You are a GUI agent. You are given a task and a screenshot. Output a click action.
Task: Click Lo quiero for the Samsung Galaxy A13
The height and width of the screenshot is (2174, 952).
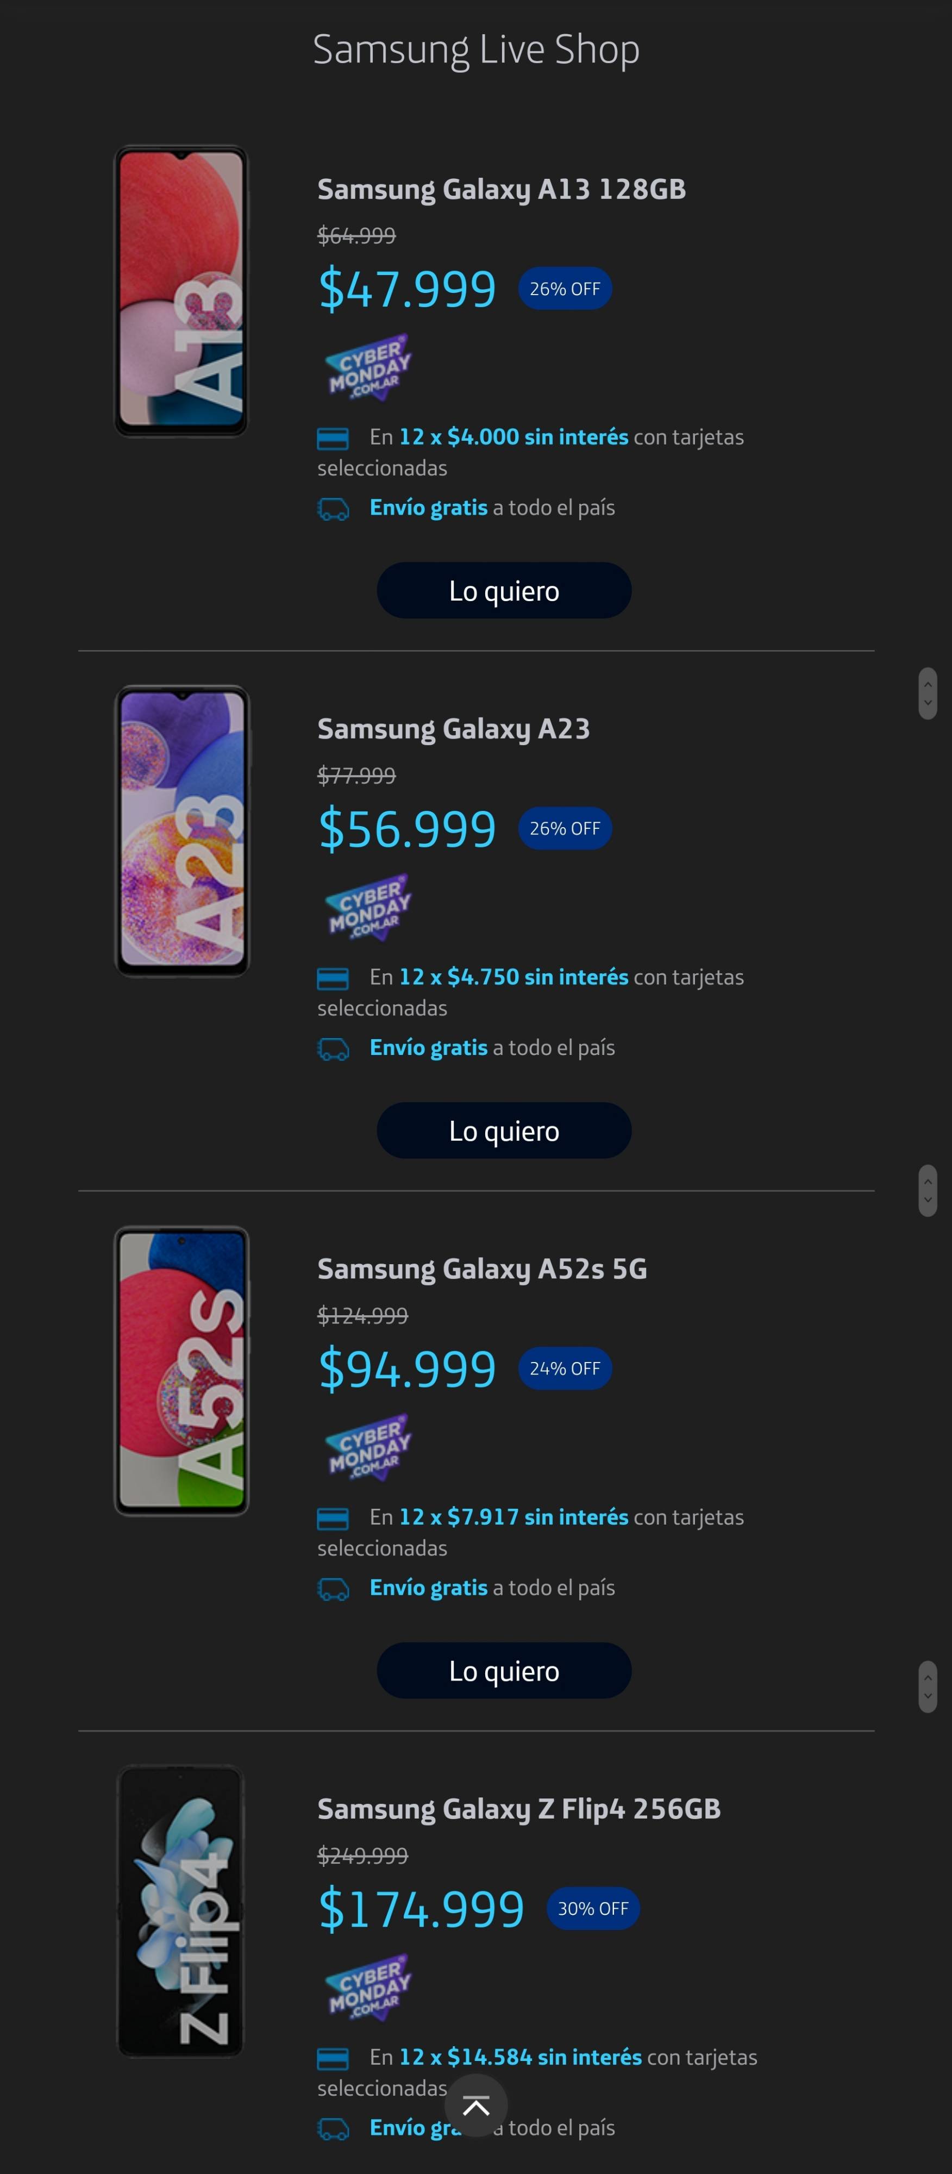(504, 591)
